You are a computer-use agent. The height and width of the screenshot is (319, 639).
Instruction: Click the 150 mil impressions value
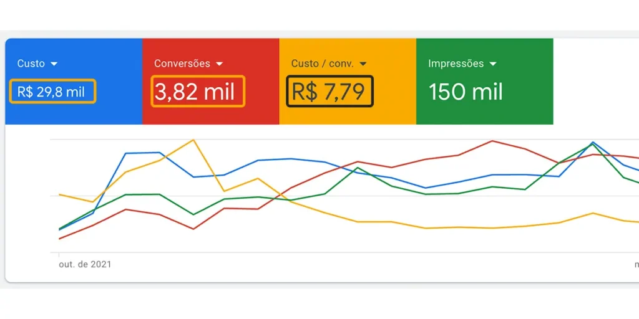466,92
